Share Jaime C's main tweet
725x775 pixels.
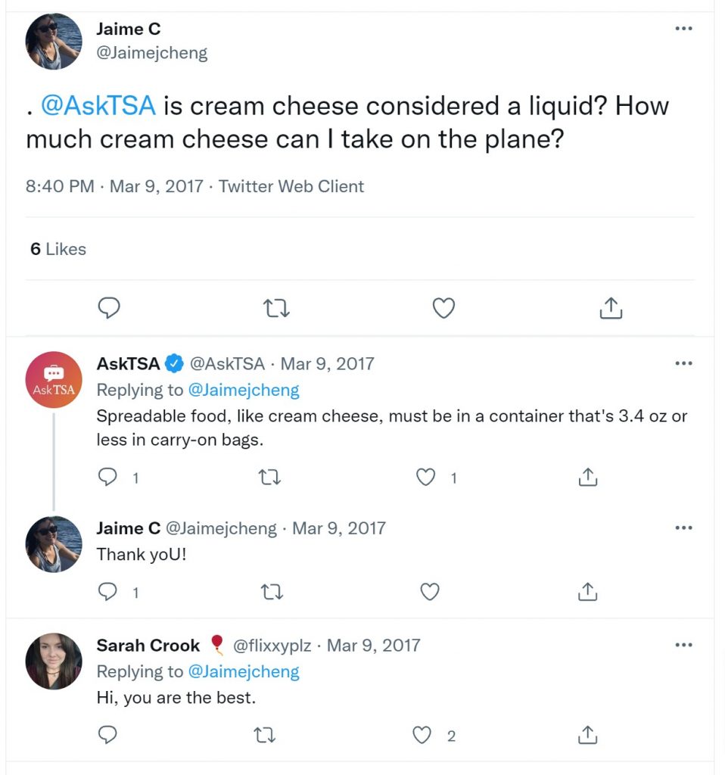point(611,308)
